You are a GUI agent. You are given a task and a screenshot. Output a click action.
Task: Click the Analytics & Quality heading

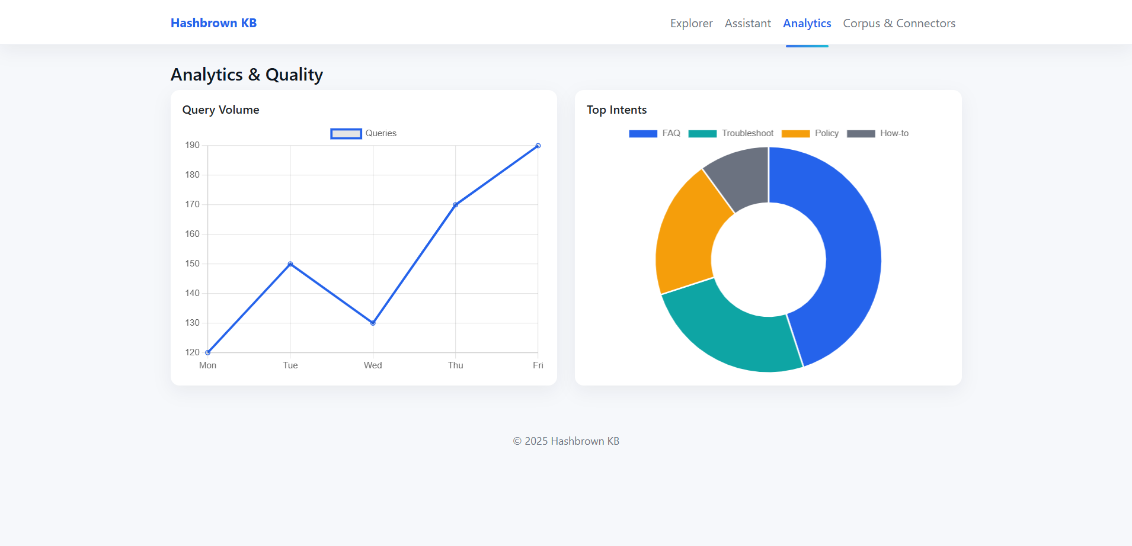coord(247,75)
